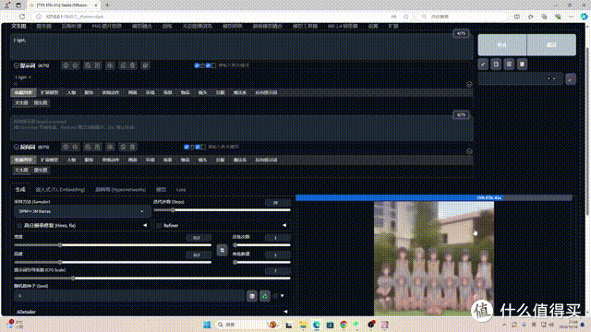Image resolution: width=591 pixels, height=332 pixels.
Task: Select 收藏列表 in 反向词 keyword bar
Action: coord(23,160)
